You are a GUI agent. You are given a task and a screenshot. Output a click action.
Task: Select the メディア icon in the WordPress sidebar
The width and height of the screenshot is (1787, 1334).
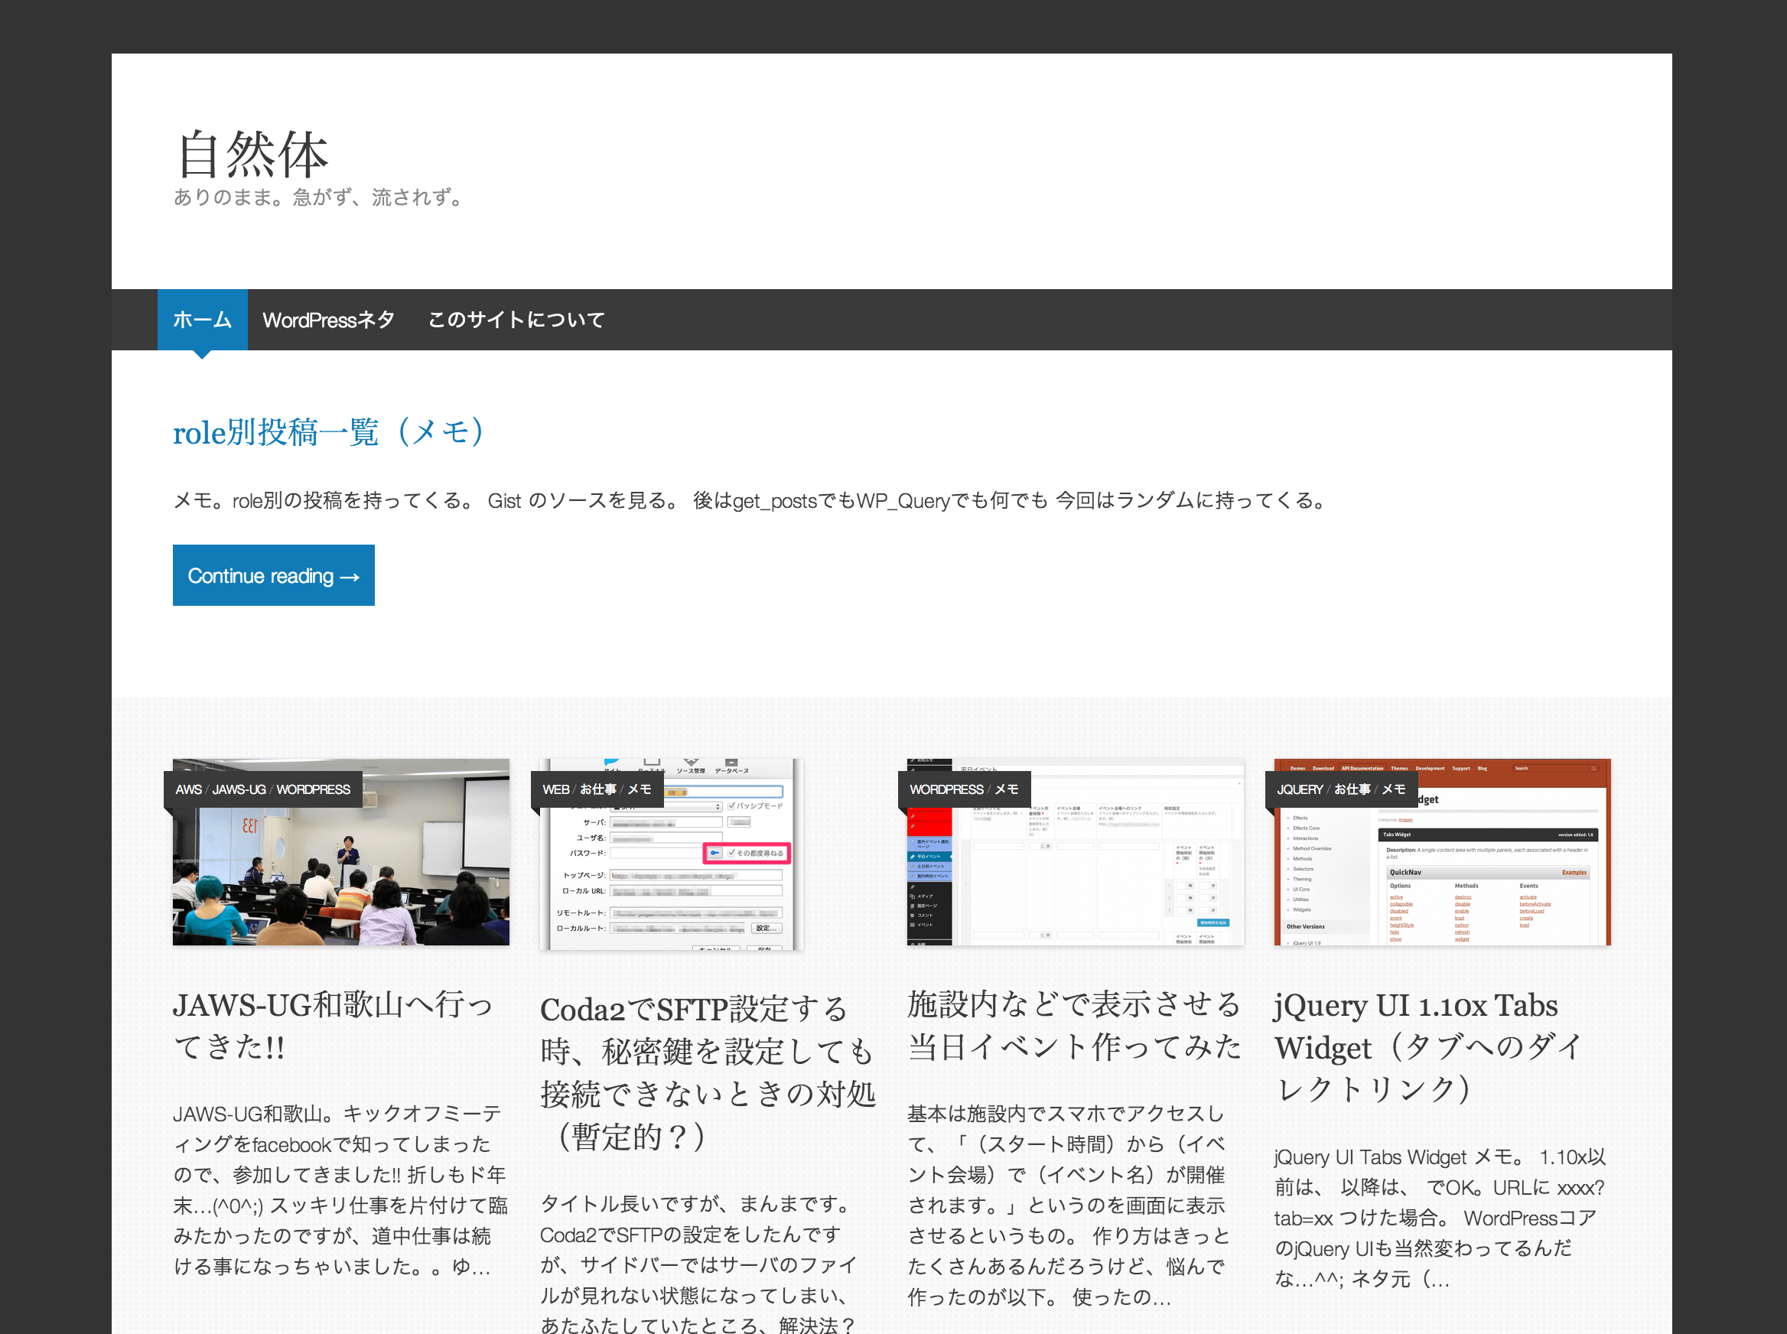[913, 897]
